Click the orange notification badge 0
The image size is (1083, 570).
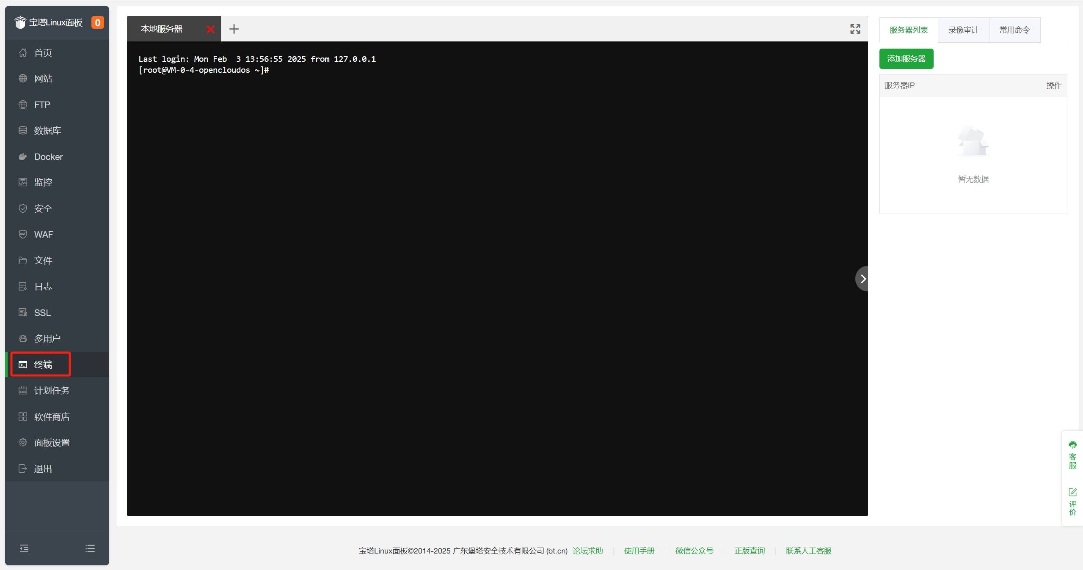point(98,22)
